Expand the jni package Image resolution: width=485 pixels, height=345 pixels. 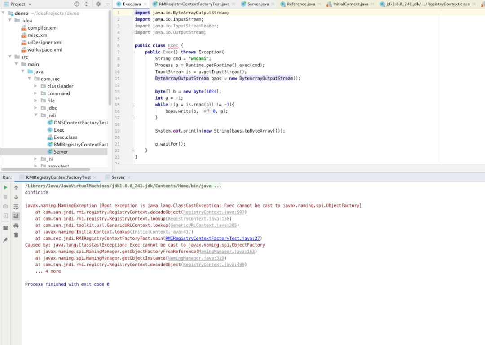click(36, 159)
